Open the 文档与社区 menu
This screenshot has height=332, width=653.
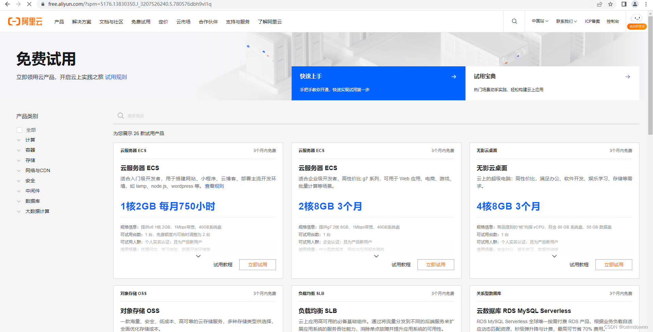click(111, 22)
